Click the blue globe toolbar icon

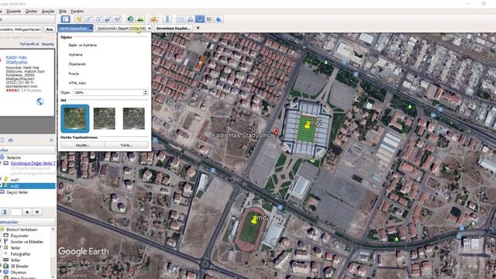219,19
